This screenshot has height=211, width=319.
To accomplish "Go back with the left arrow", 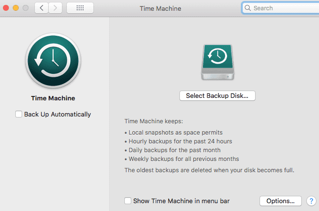I will coord(41,8).
